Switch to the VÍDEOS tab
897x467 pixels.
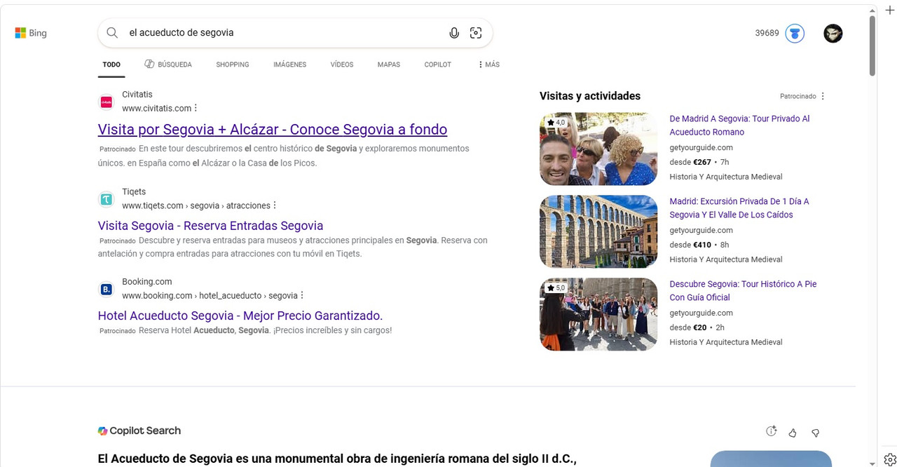[342, 65]
